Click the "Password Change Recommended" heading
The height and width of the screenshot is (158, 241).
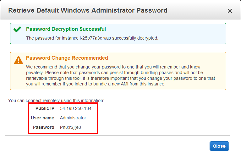(67, 58)
